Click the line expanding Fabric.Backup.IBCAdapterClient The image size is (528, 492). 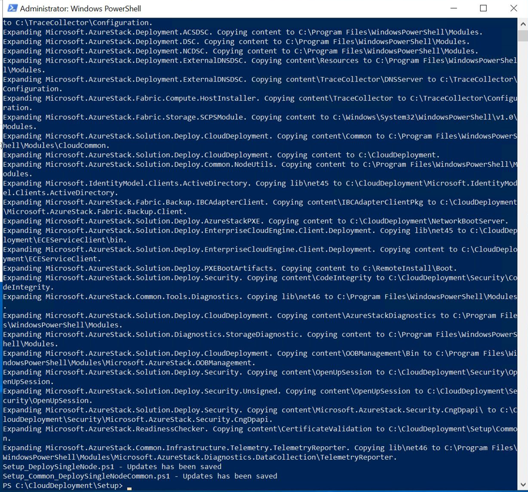coord(260,207)
